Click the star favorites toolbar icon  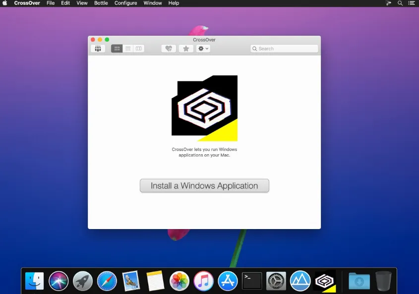coord(186,49)
